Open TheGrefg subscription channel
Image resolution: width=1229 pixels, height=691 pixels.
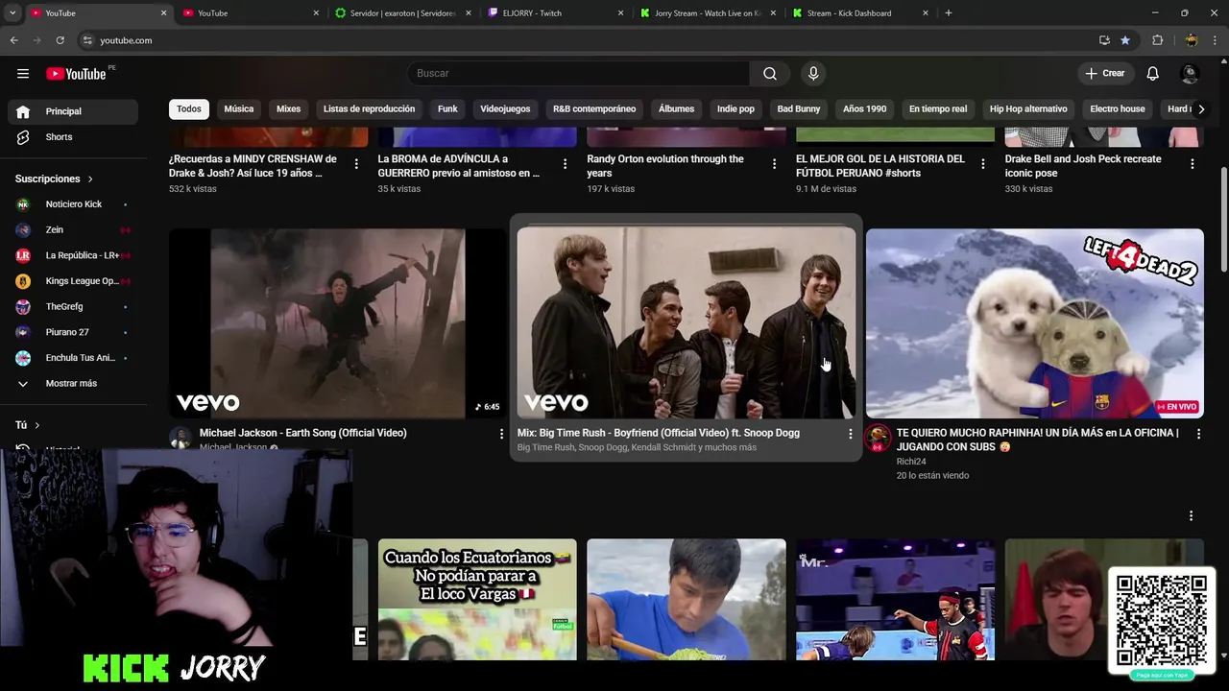tap(73, 306)
